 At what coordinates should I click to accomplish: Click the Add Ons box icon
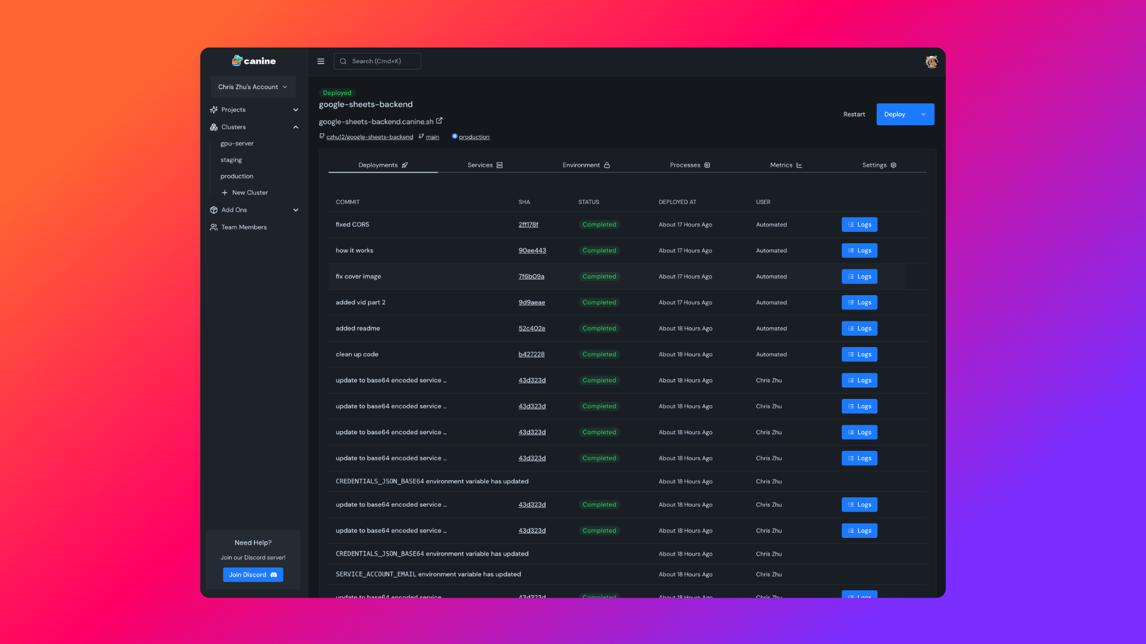pos(214,210)
